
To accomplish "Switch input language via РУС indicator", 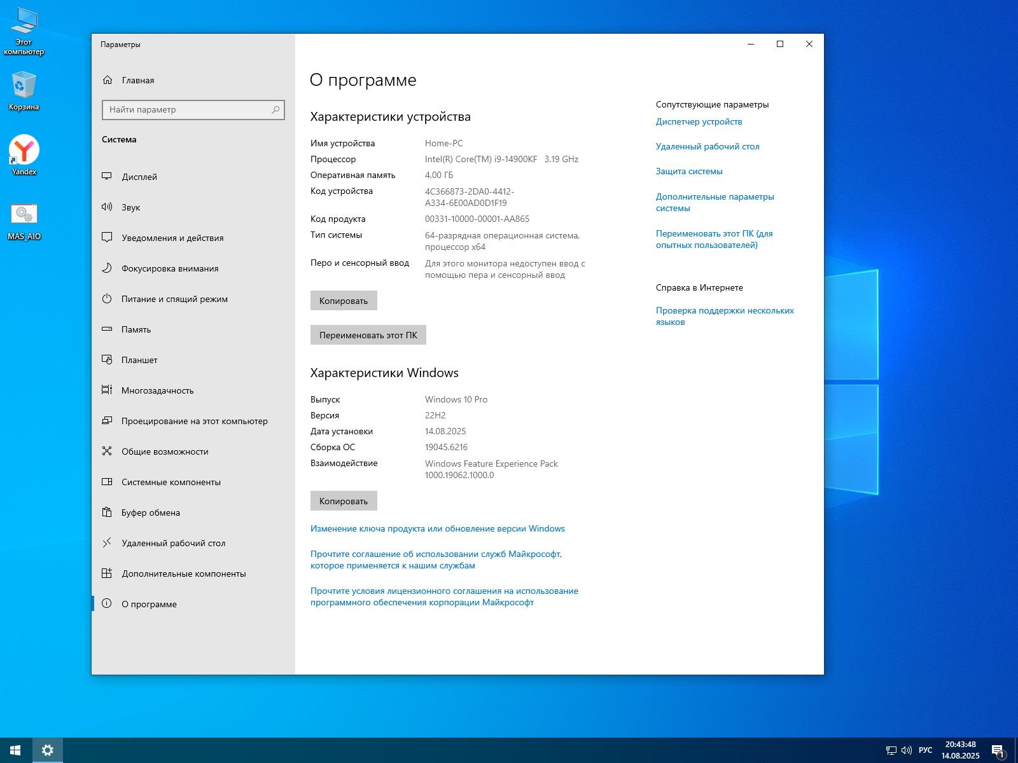I will pyautogui.click(x=925, y=750).
